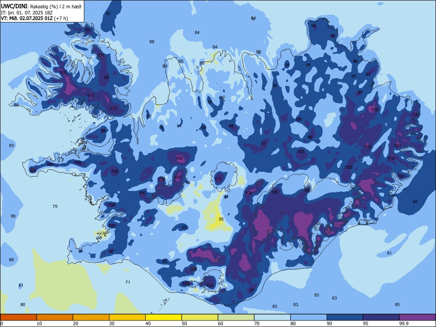436x327 pixels.
Task: Click the medium blue 90–95 legend swatch
Action: click(345, 317)
